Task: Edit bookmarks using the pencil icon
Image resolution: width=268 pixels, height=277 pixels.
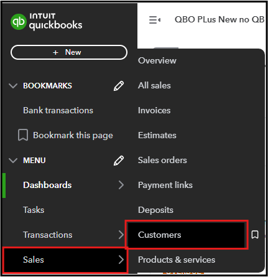Action: pos(119,86)
